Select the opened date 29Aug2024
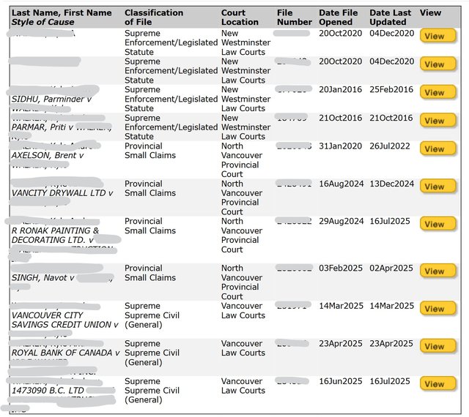The image size is (469, 417). (341, 222)
